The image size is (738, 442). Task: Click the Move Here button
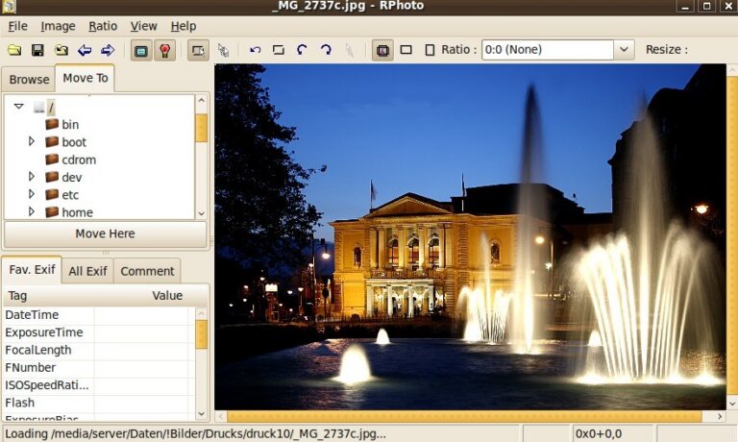pyautogui.click(x=106, y=233)
